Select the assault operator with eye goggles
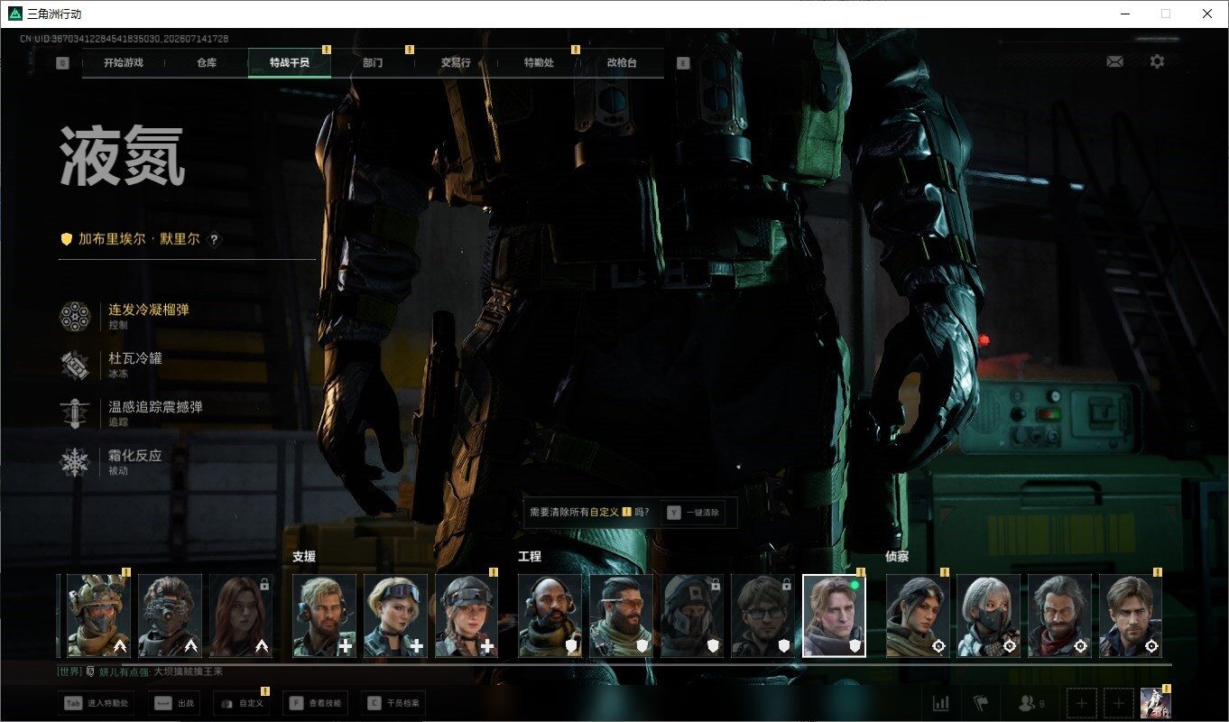The width and height of the screenshot is (1229, 722). coord(171,616)
